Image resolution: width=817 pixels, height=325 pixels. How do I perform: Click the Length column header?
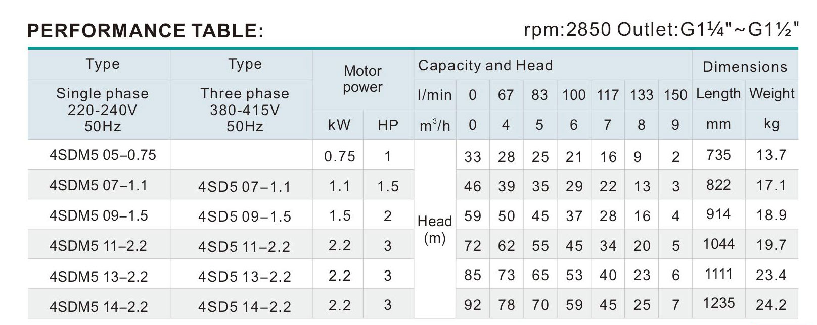tap(718, 94)
